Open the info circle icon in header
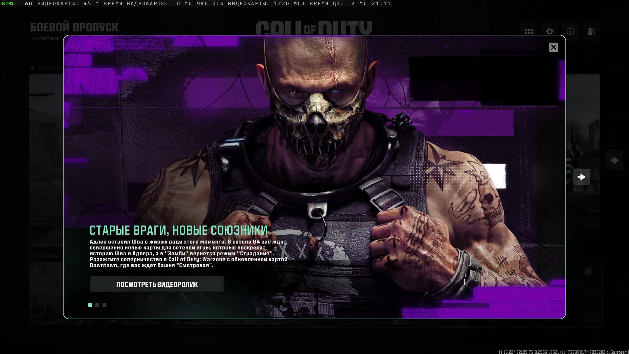 570,31
